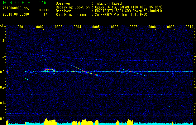This screenshot has height=125, width=196.
Task: Click the 0903 time marker
Action: click(x=59, y=27)
